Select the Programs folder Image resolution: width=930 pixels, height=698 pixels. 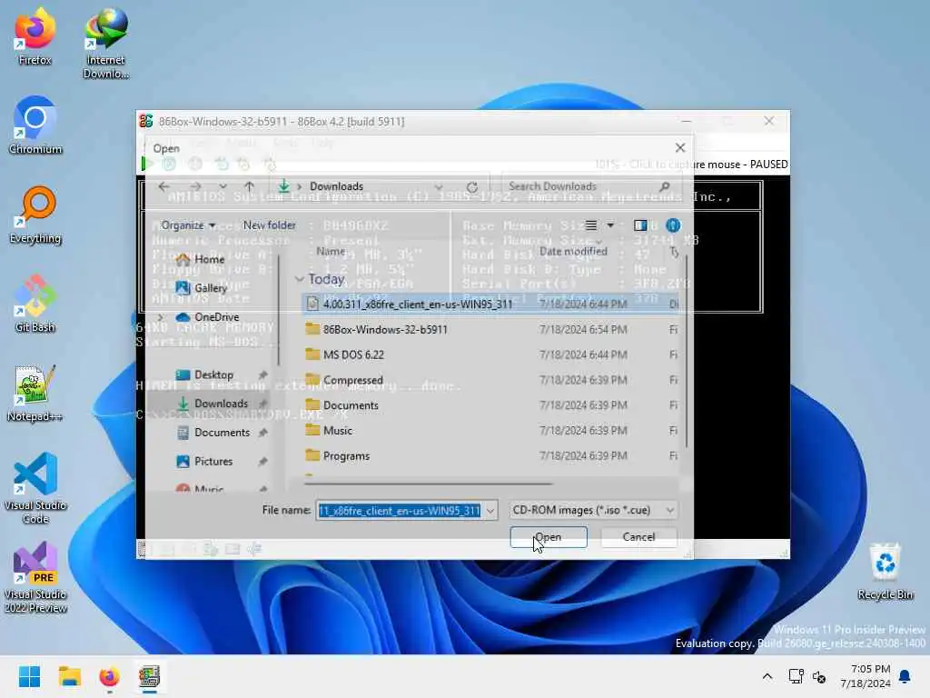coord(490,456)
